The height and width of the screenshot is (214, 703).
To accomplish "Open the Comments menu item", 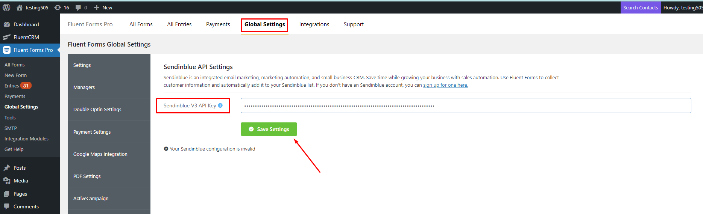I will point(26,206).
